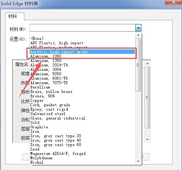Choose Iron, grey cast type 20
Screen dimensions: 182x170
83,136
